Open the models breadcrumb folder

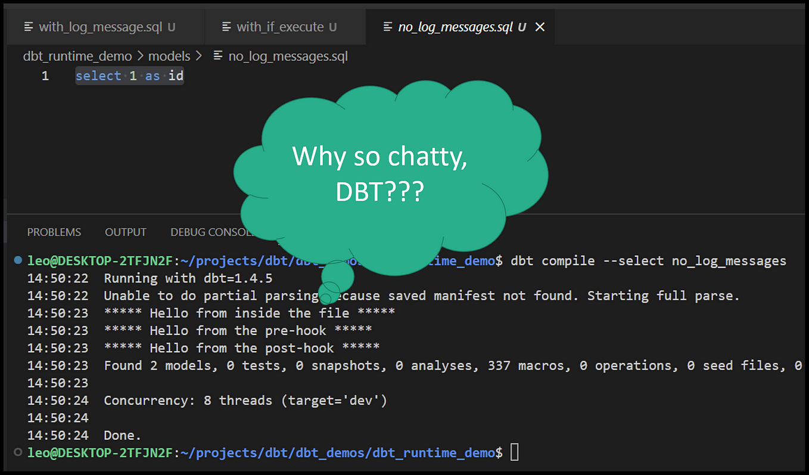169,57
